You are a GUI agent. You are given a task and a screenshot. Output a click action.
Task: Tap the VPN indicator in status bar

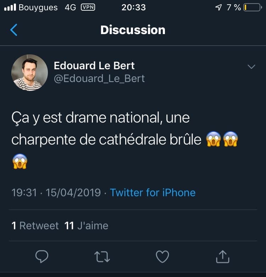(88, 7)
